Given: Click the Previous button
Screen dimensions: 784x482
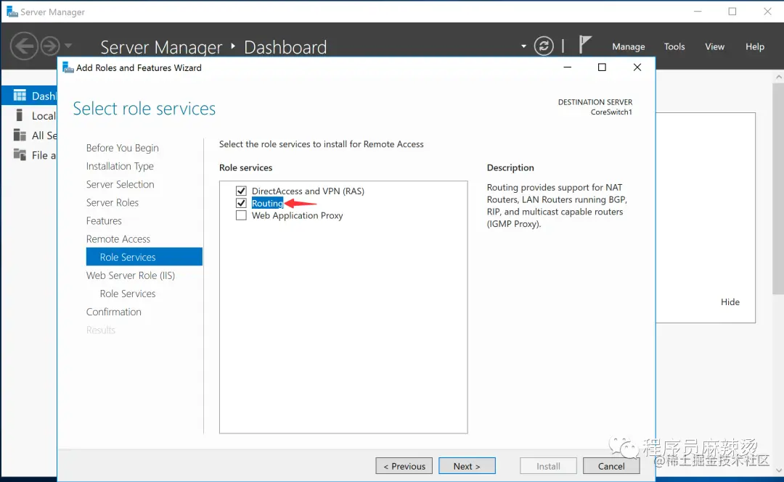Looking at the screenshot, I should 404,465.
